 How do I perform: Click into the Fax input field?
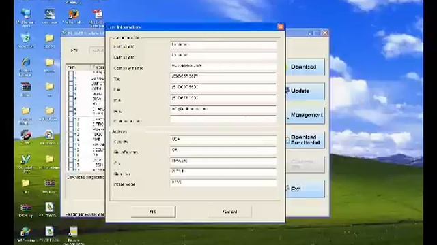[x=223, y=88]
